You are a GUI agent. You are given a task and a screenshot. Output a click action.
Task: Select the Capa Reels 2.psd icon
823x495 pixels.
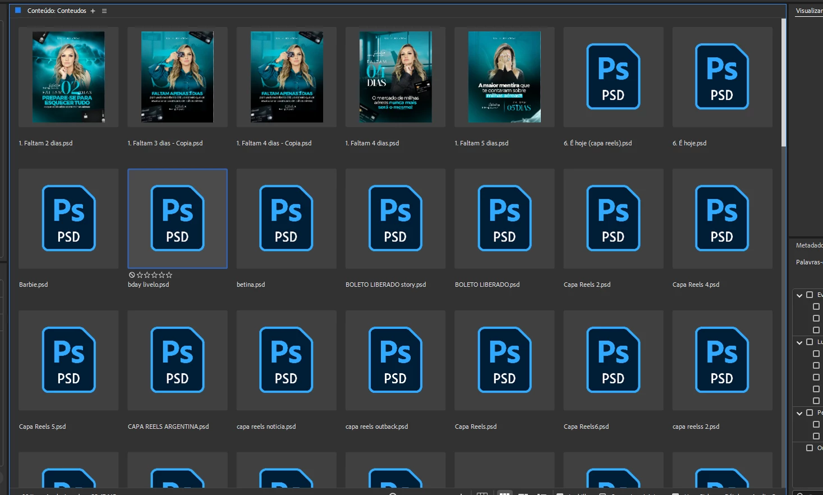pyautogui.click(x=613, y=218)
